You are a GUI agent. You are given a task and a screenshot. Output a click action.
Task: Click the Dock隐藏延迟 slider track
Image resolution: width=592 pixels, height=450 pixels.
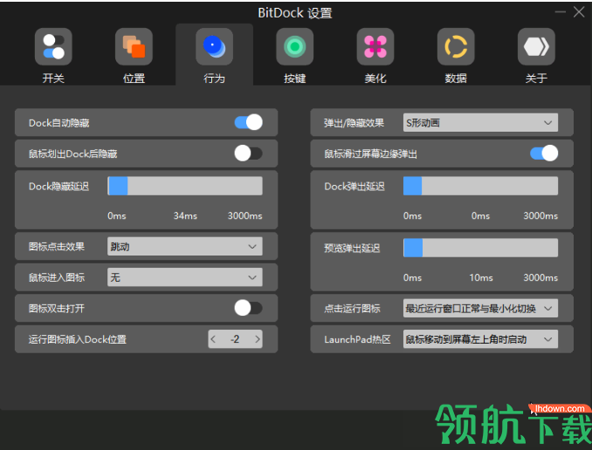(x=184, y=186)
